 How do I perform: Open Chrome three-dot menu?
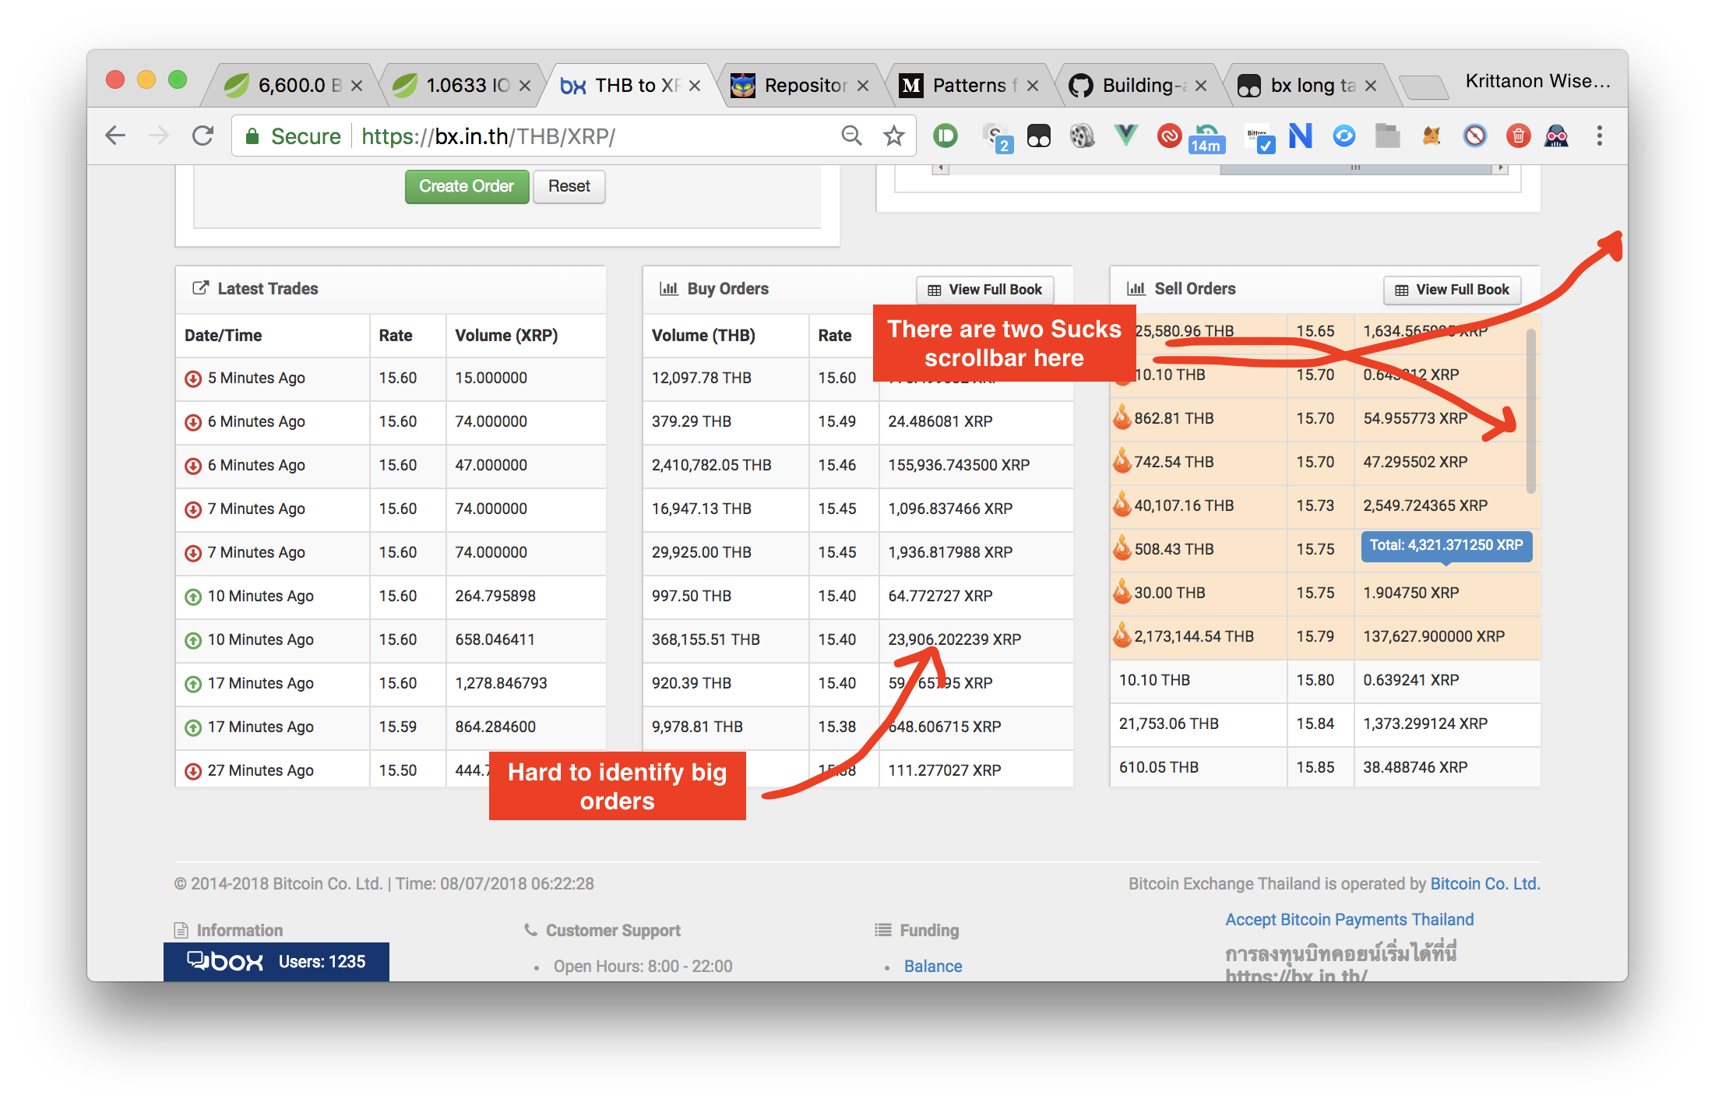[x=1599, y=136]
